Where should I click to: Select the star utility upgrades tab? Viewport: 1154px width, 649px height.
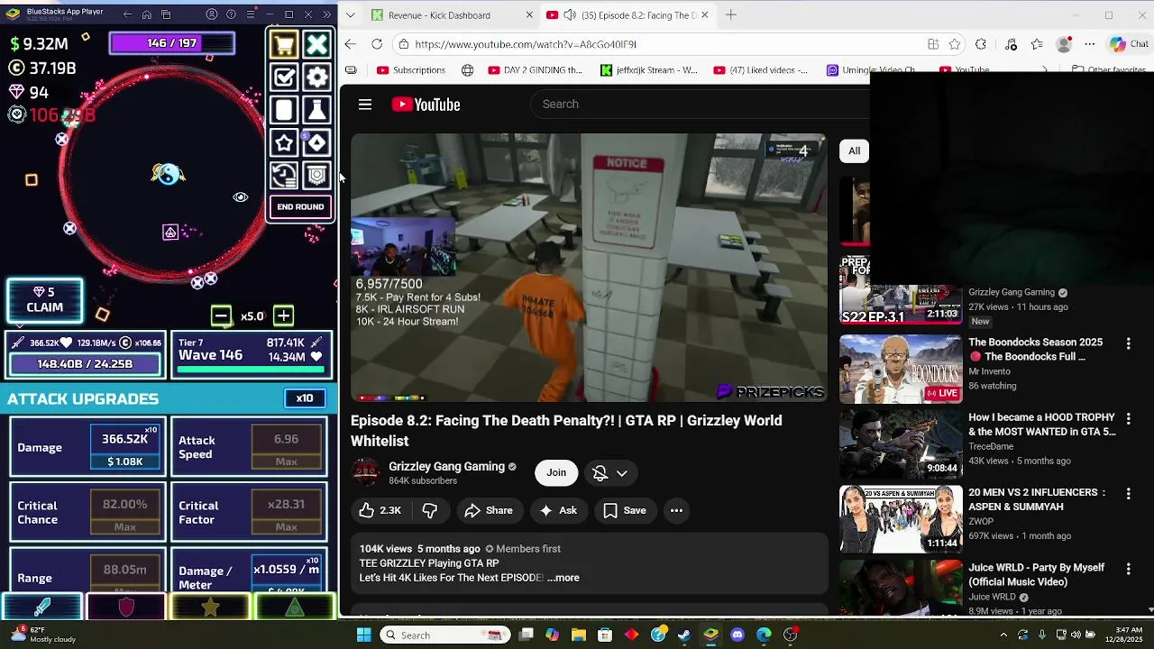[210, 608]
